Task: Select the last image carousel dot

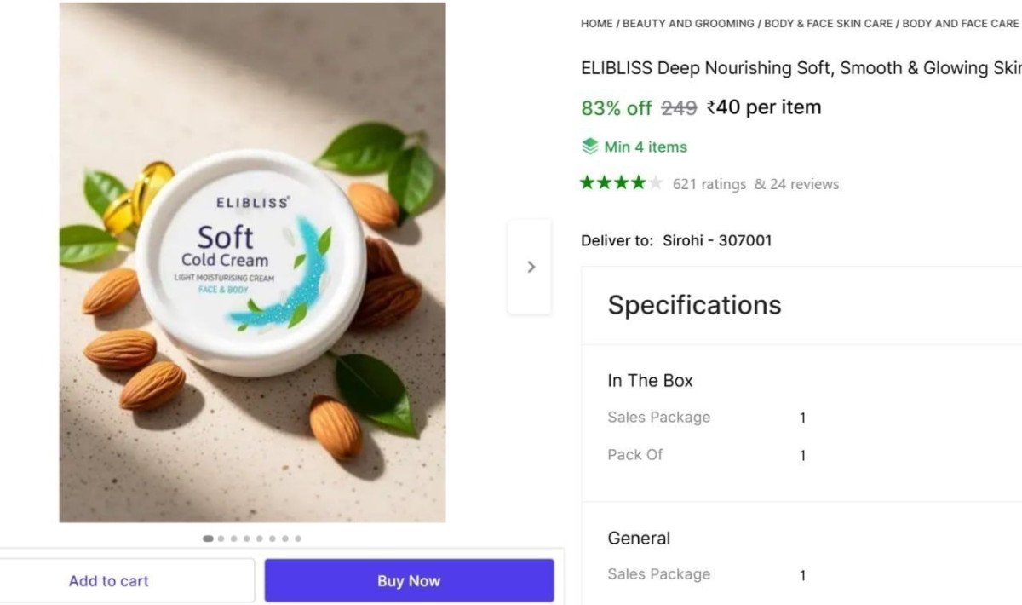Action: tap(298, 539)
